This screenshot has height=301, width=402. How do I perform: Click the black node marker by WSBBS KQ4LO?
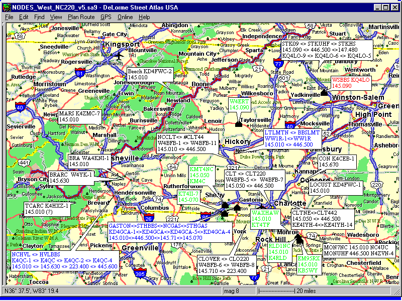pos(324,92)
